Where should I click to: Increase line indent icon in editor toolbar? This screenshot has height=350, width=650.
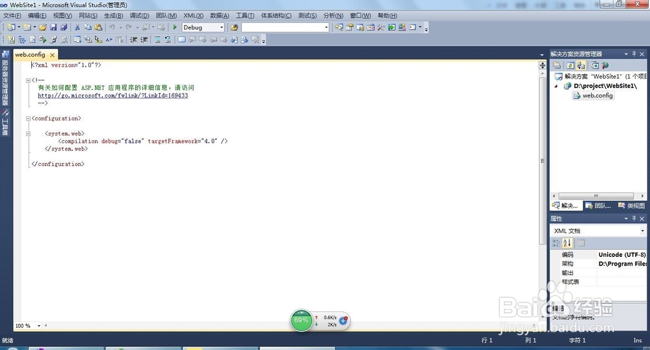click(144, 40)
